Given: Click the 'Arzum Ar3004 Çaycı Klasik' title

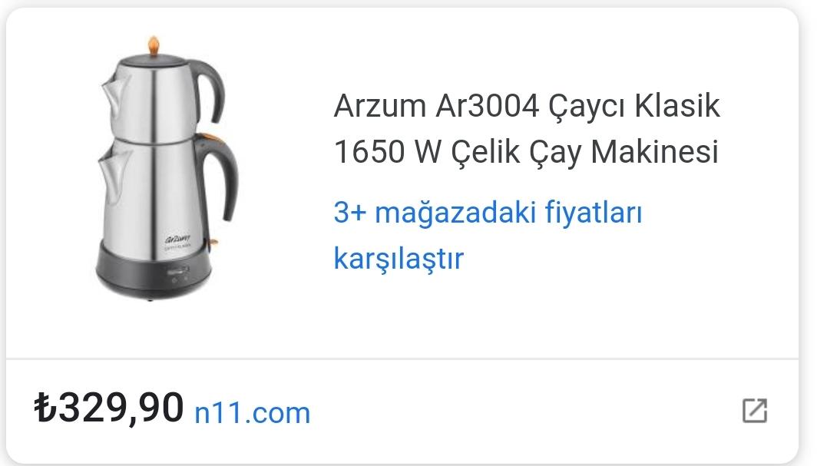Looking at the screenshot, I should click(527, 106).
